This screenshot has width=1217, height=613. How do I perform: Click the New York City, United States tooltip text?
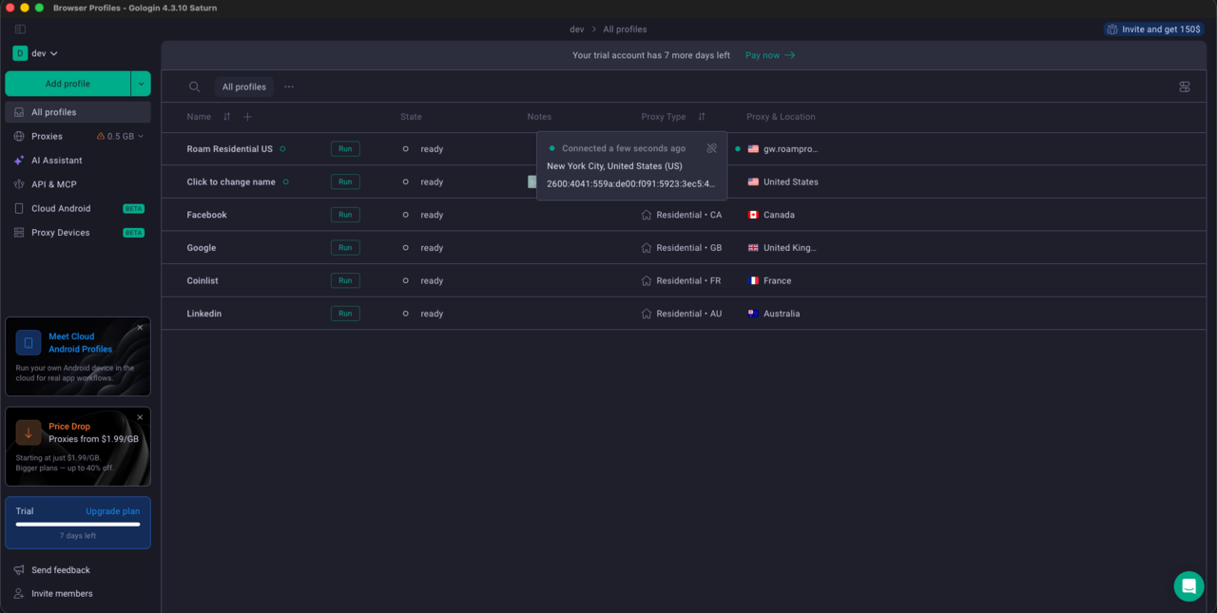click(614, 166)
